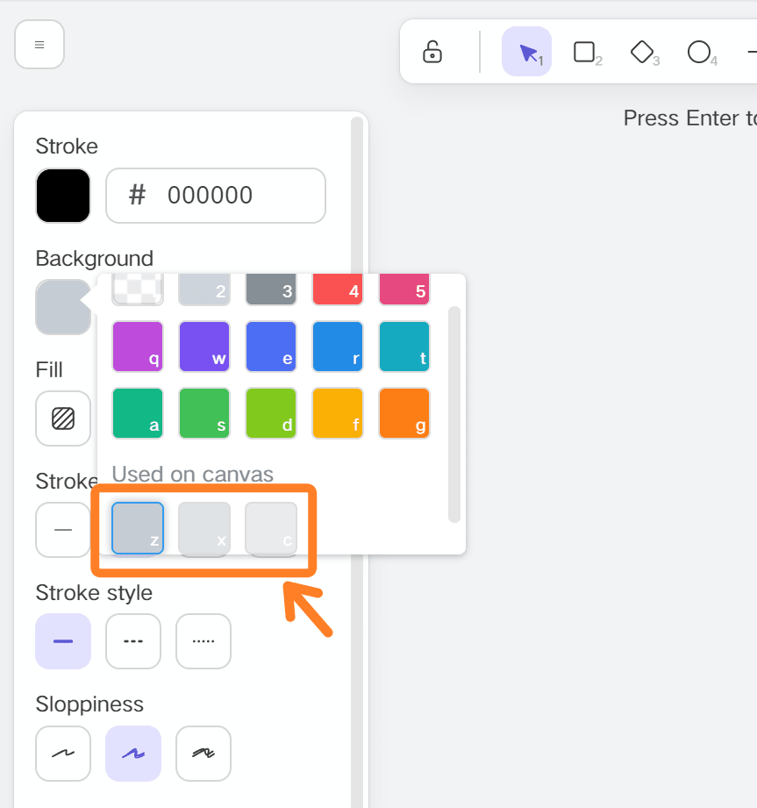Viewport: 757px width, 808px height.
Task: Click the hex color input field
Action: 215,195
